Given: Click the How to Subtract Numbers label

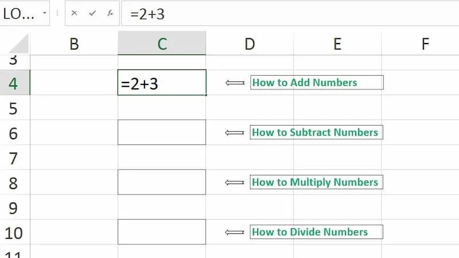Looking at the screenshot, I should tap(316, 132).
